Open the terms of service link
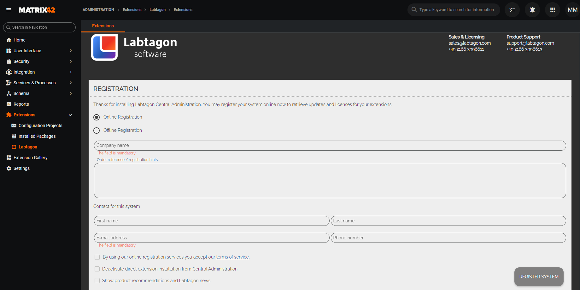The height and width of the screenshot is (290, 580). pyautogui.click(x=232, y=257)
